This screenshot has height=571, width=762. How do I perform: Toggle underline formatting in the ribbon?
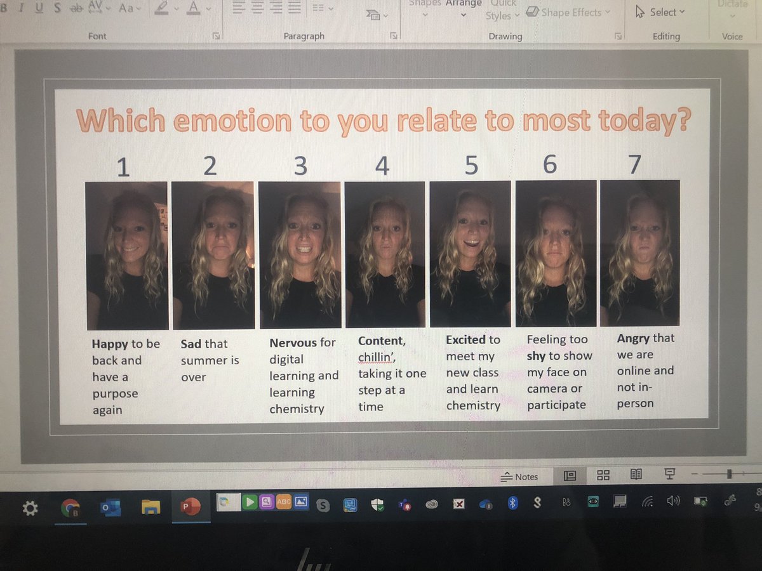[x=39, y=8]
